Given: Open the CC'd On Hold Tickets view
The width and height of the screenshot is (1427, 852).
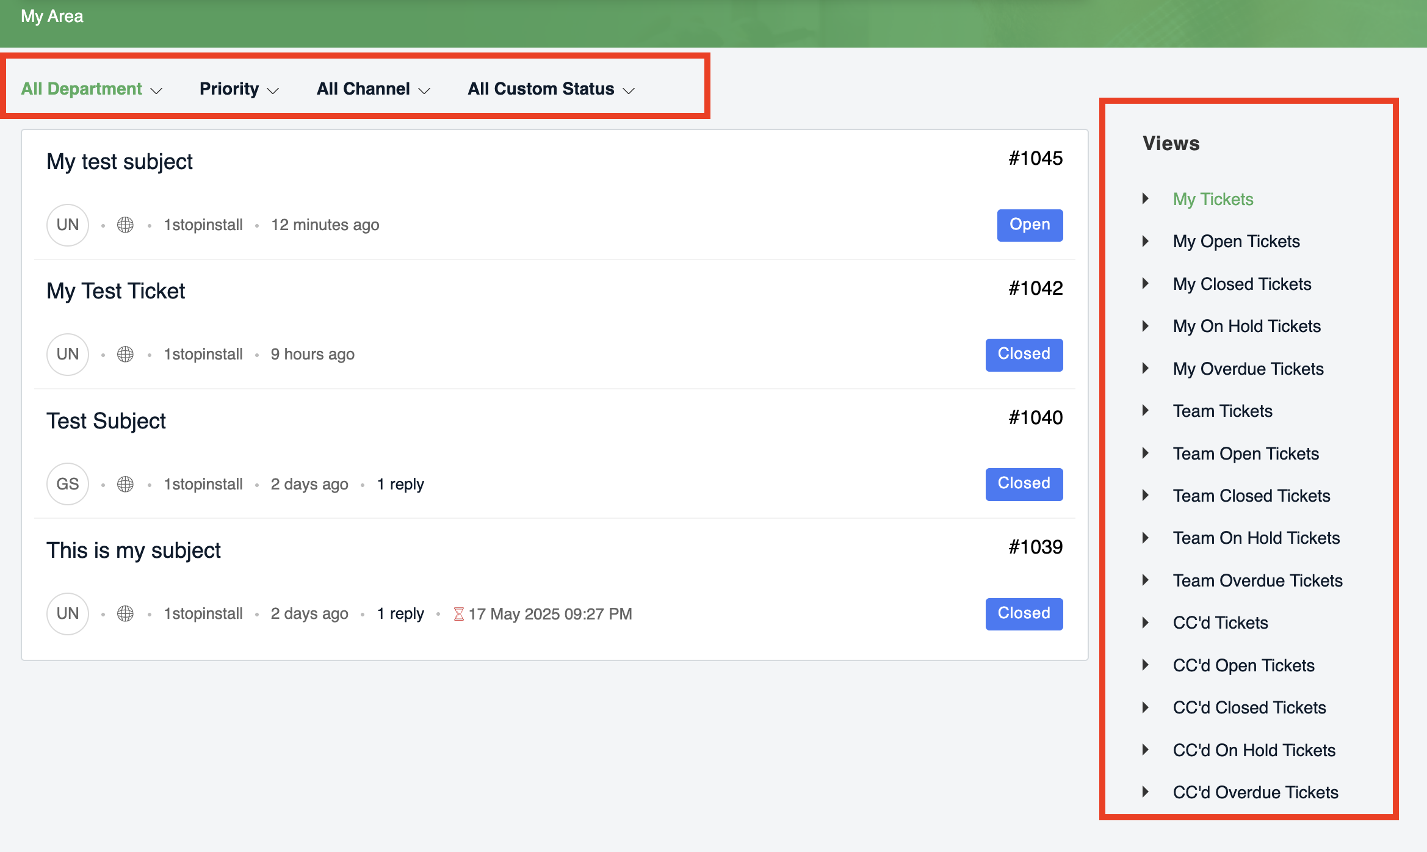Looking at the screenshot, I should (x=1254, y=750).
